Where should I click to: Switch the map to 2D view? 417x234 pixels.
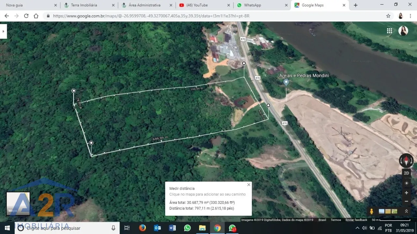point(406,173)
